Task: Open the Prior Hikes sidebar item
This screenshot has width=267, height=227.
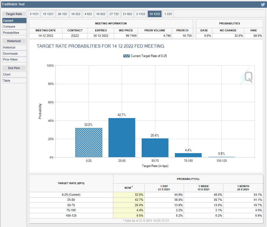Action: 14,59
